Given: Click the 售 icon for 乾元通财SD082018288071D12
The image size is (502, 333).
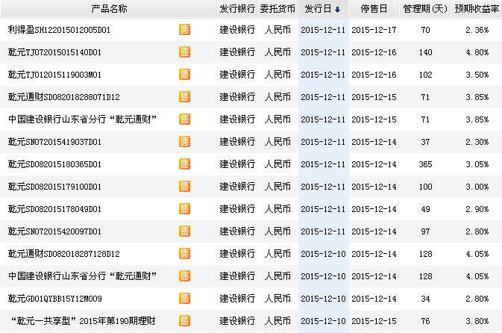Looking at the screenshot, I should click(x=184, y=97).
